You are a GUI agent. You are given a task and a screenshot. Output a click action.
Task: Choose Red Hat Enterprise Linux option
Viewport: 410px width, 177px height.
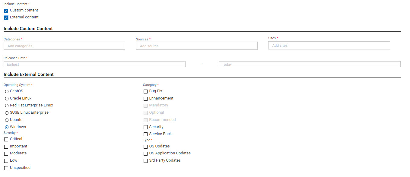pos(7,106)
